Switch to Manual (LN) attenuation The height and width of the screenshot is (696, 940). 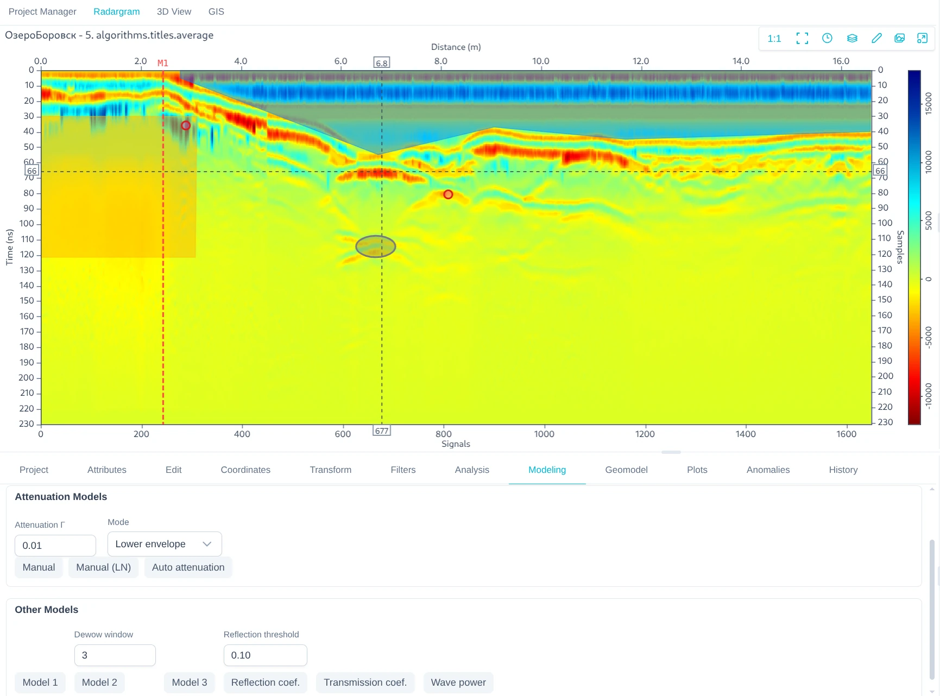tap(103, 567)
